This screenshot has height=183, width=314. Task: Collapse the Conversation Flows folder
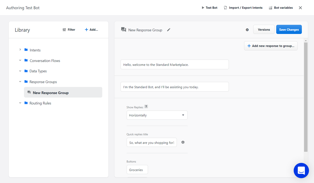pyautogui.click(x=20, y=60)
